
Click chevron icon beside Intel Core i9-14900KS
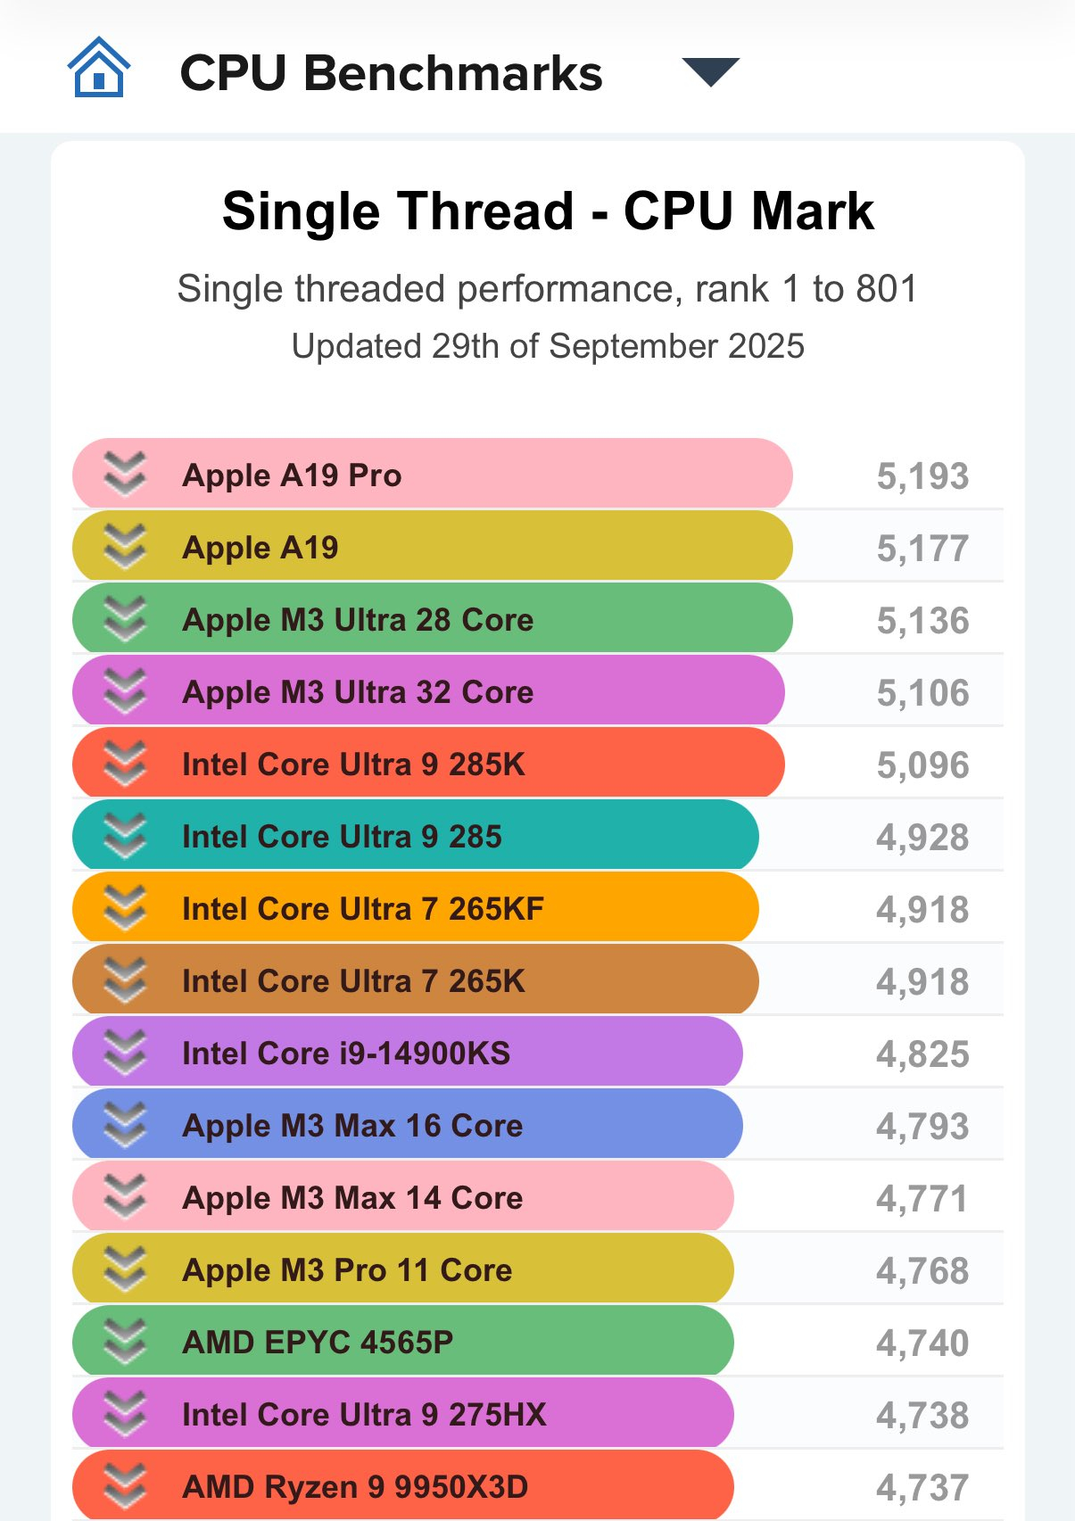125,1052
